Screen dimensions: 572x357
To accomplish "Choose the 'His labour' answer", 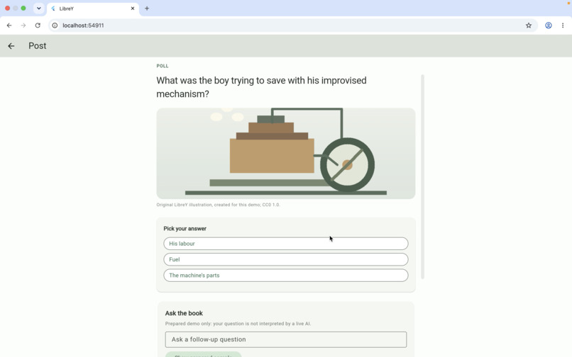I will point(285,244).
